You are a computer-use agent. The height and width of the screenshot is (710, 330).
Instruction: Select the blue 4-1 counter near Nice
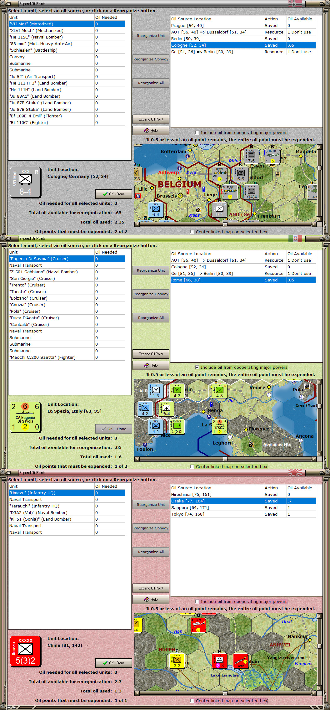click(156, 426)
